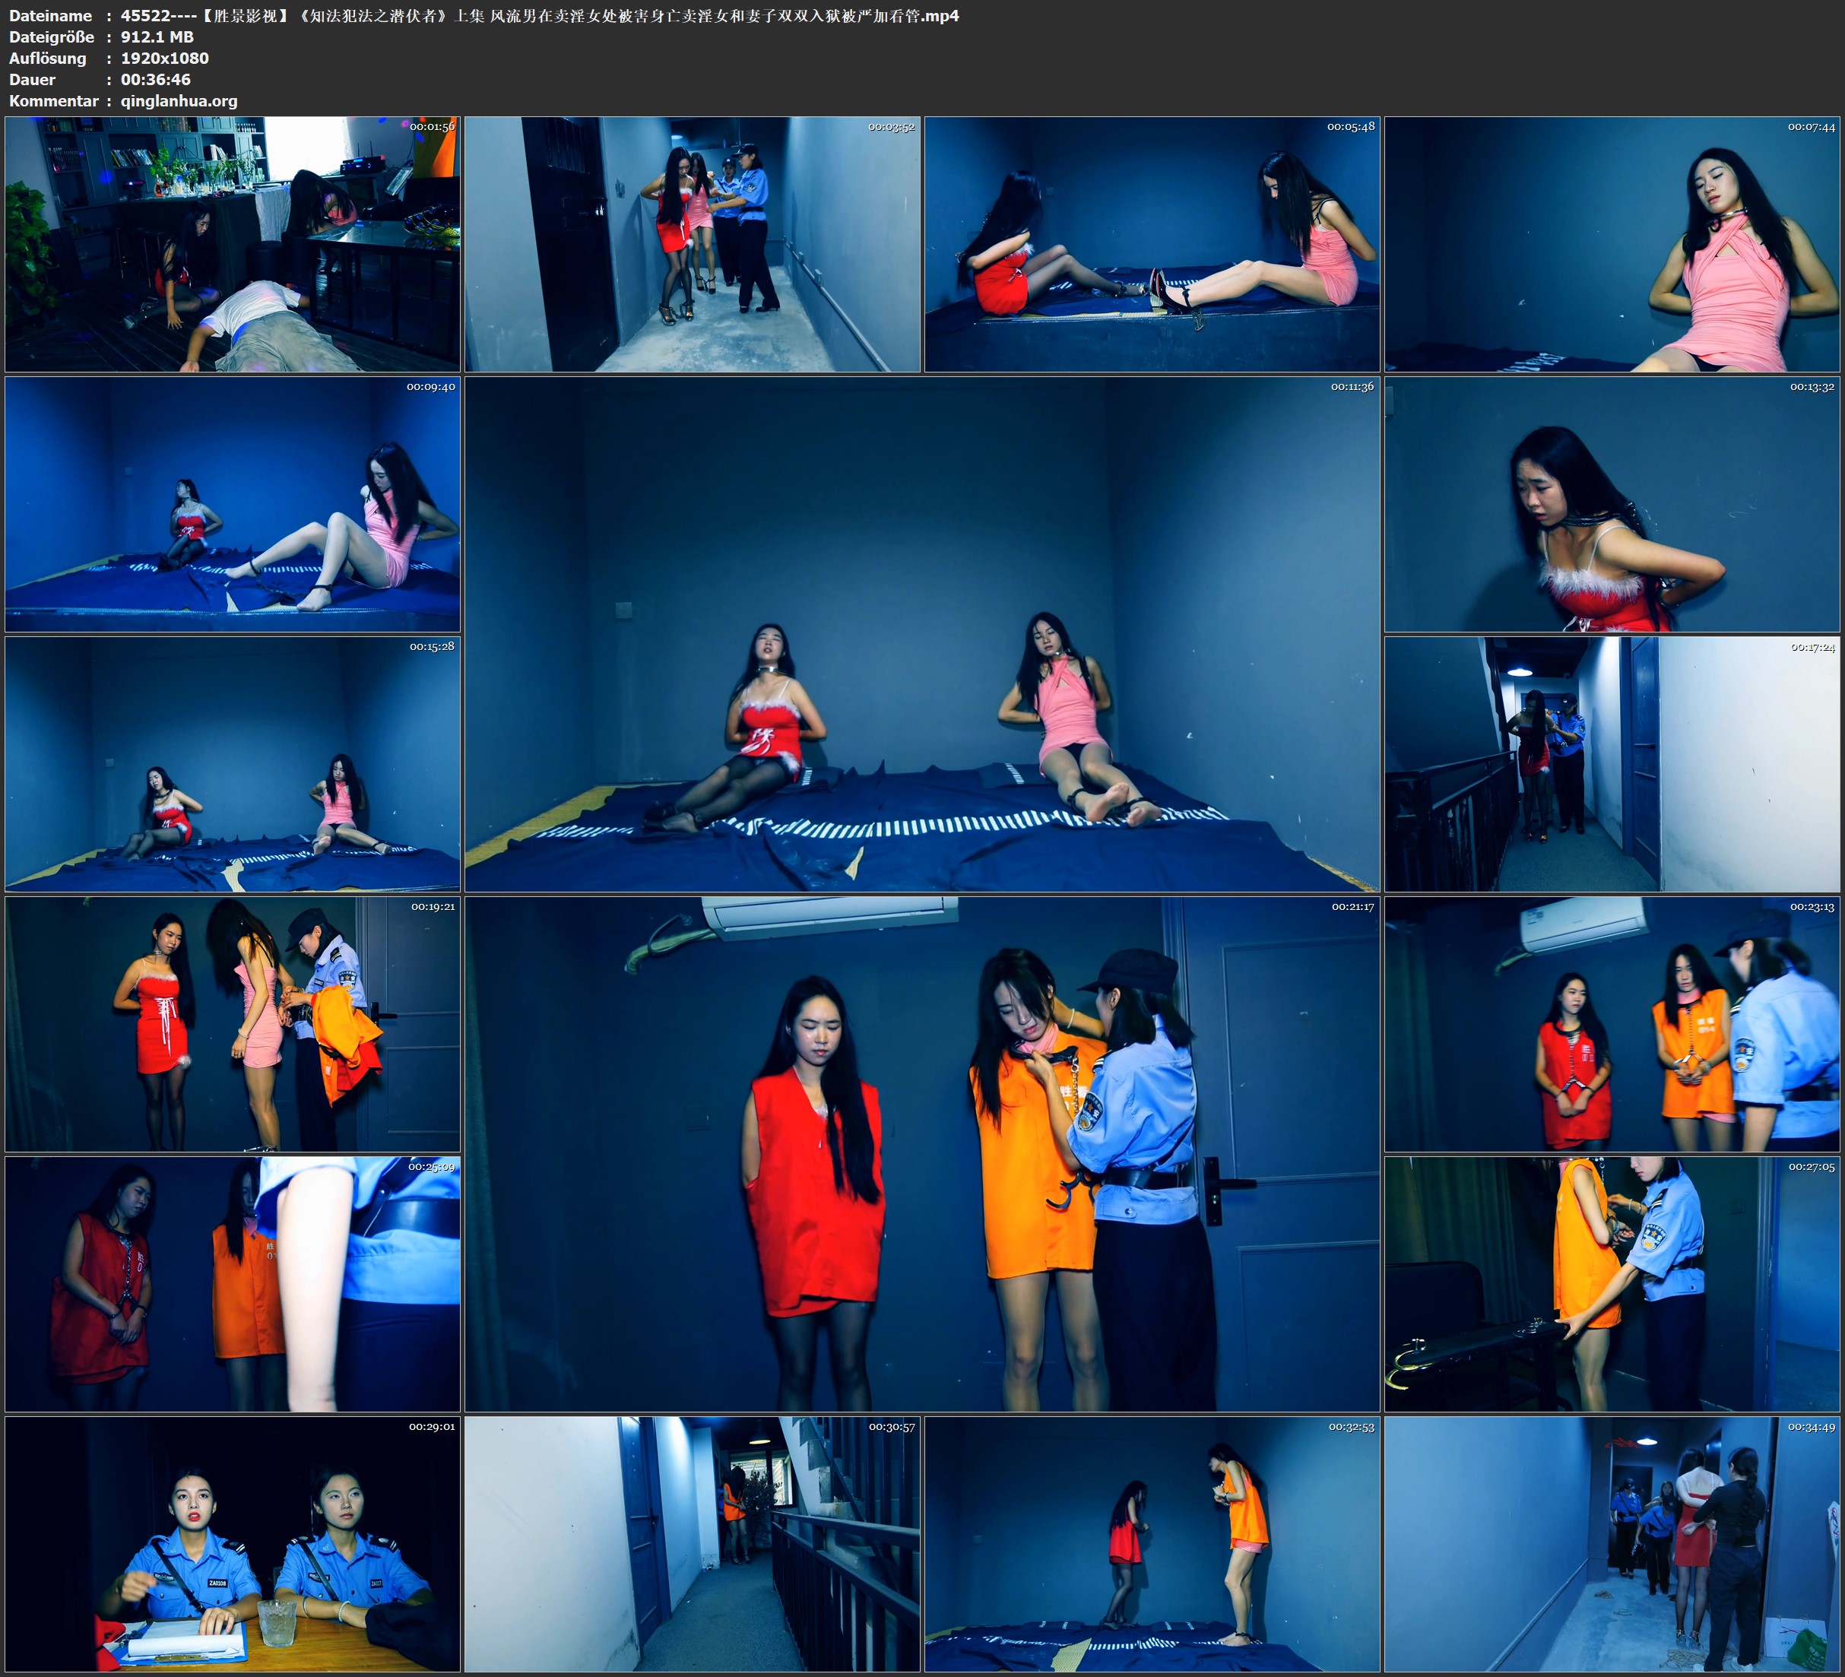Screen dimensions: 1845x1677
Task: Click the corridor frame at 00:30:57
Action: pos(693,1543)
